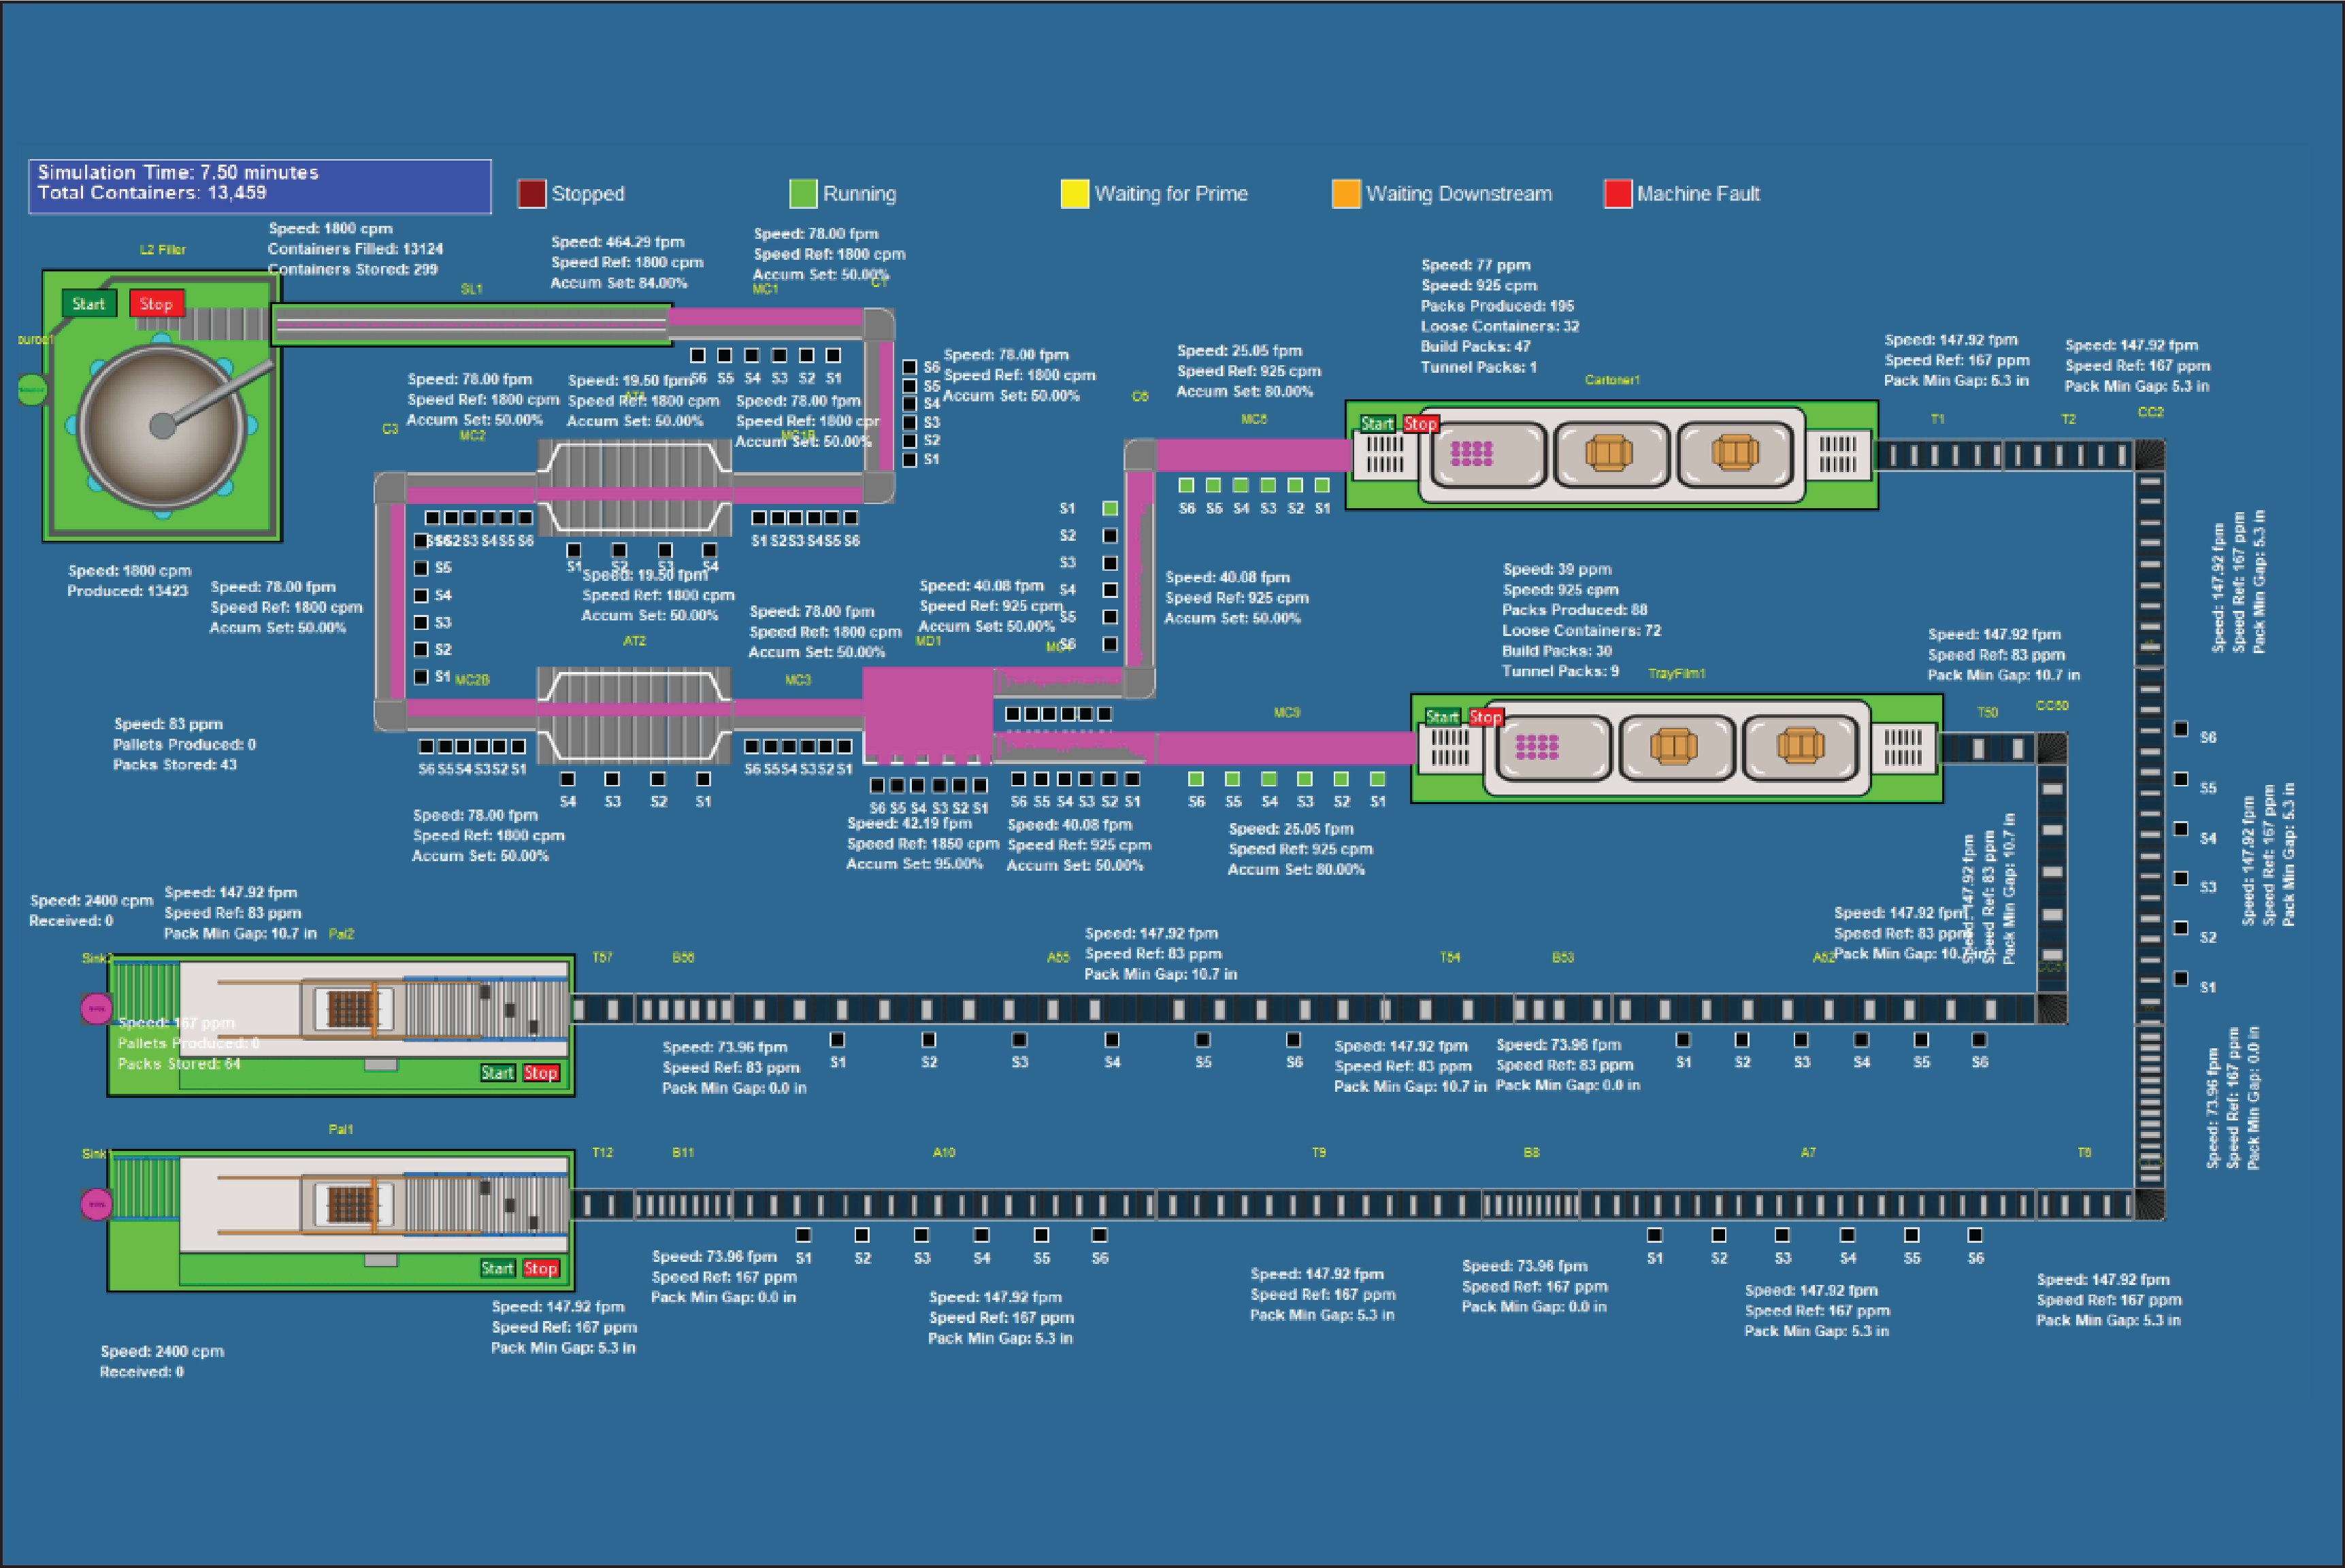Click the L2 Filler rotary bowl icon
Screen dimensions: 2345x1568
162,427
